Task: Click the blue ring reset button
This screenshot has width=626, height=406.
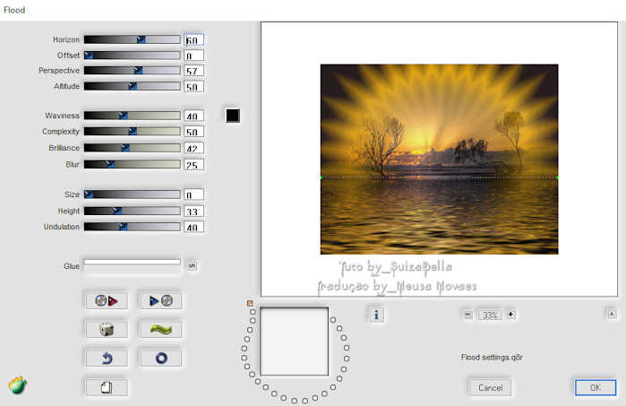Action: click(161, 358)
